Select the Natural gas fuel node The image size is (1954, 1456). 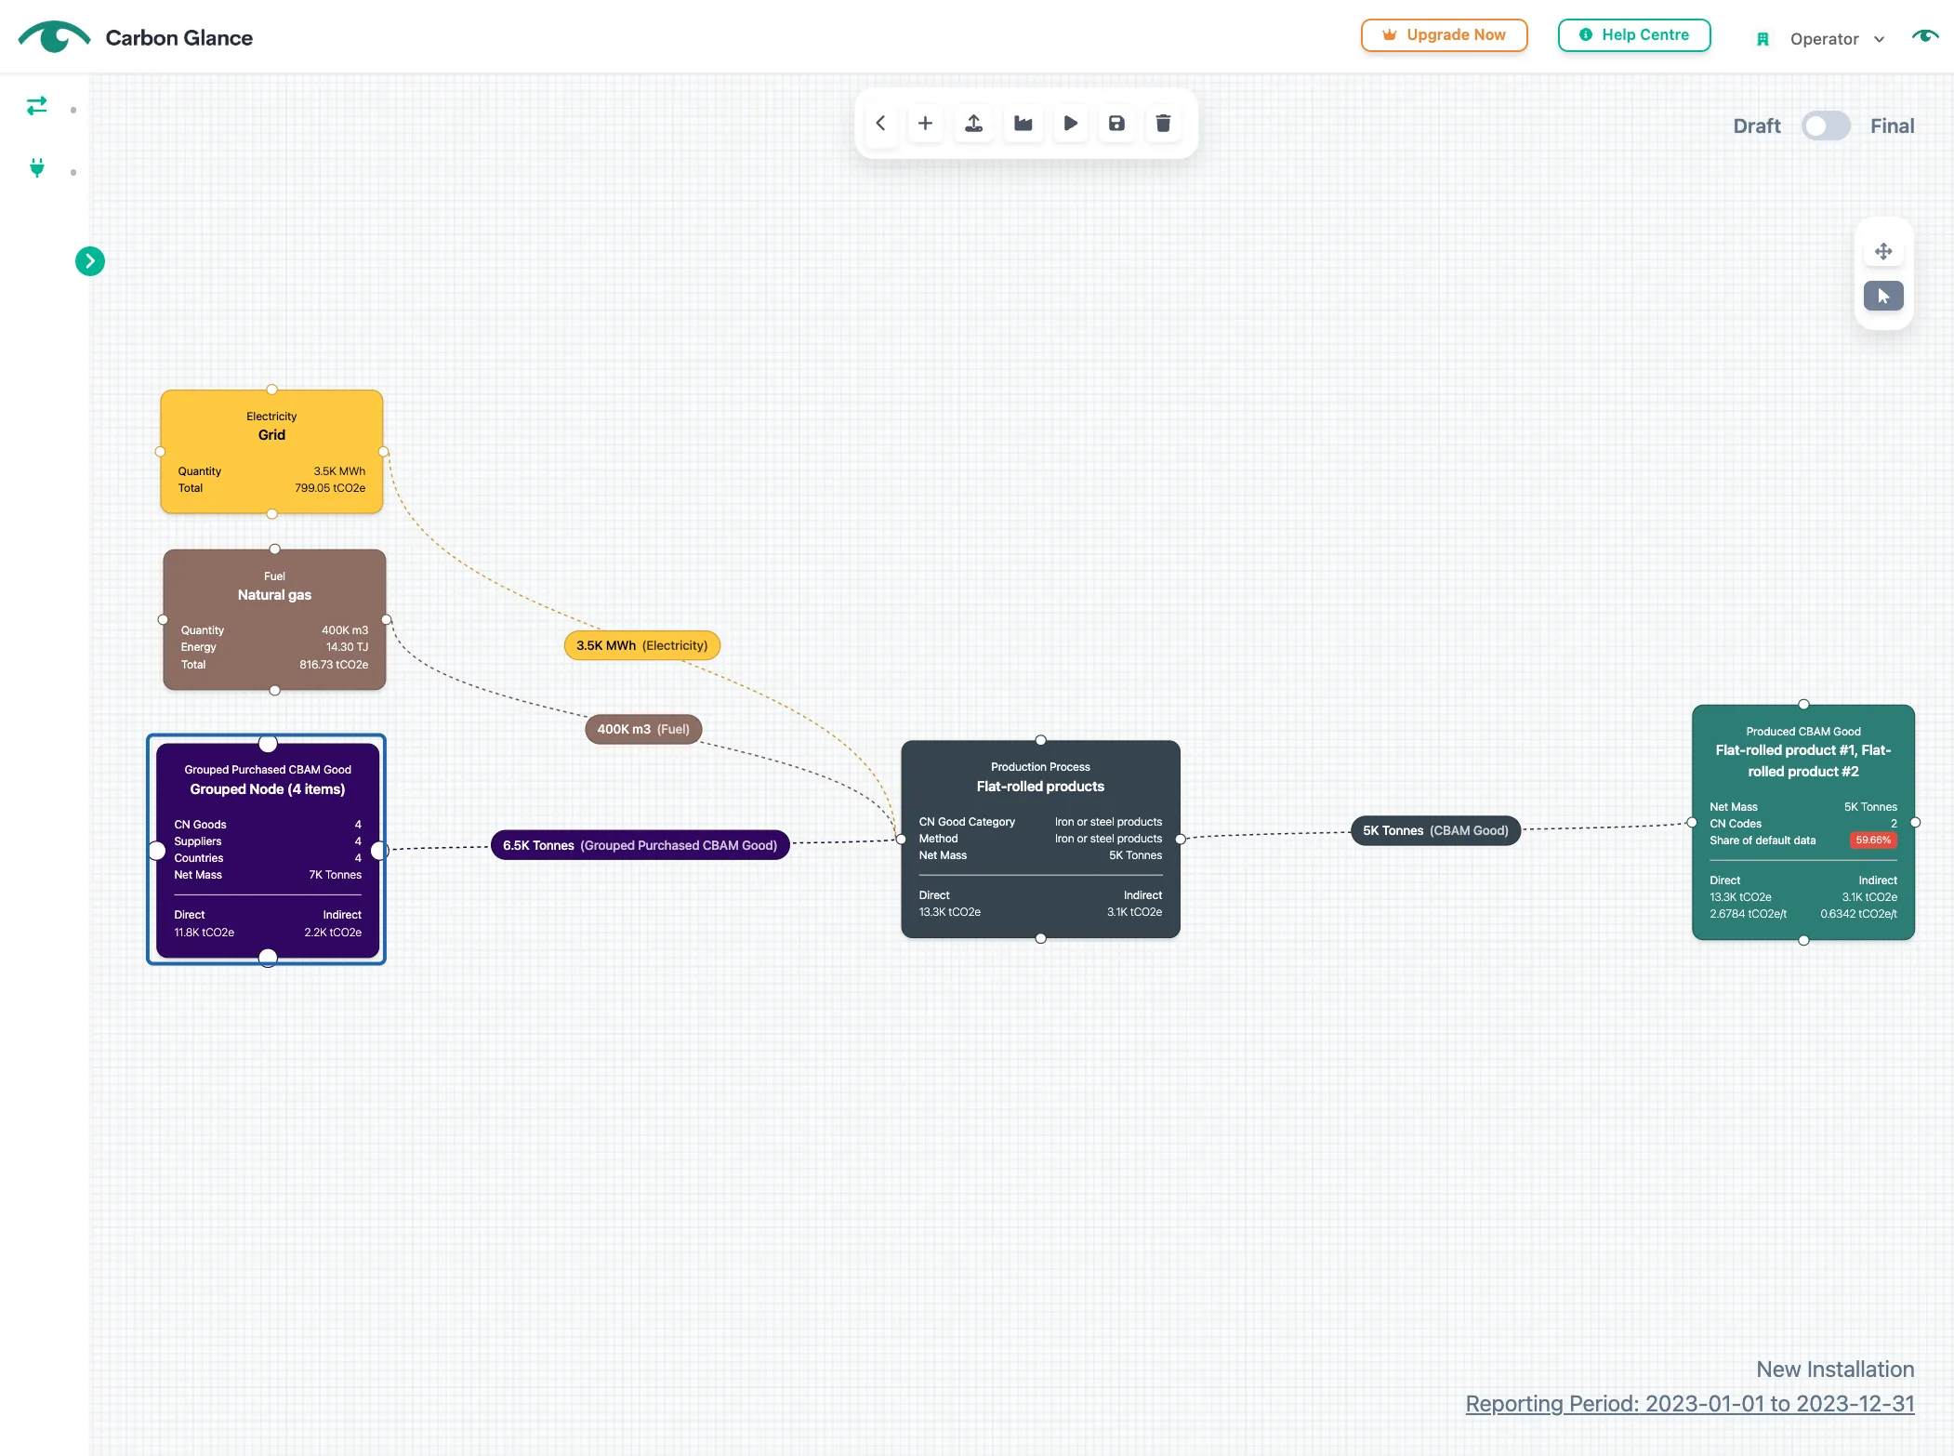[x=274, y=620]
